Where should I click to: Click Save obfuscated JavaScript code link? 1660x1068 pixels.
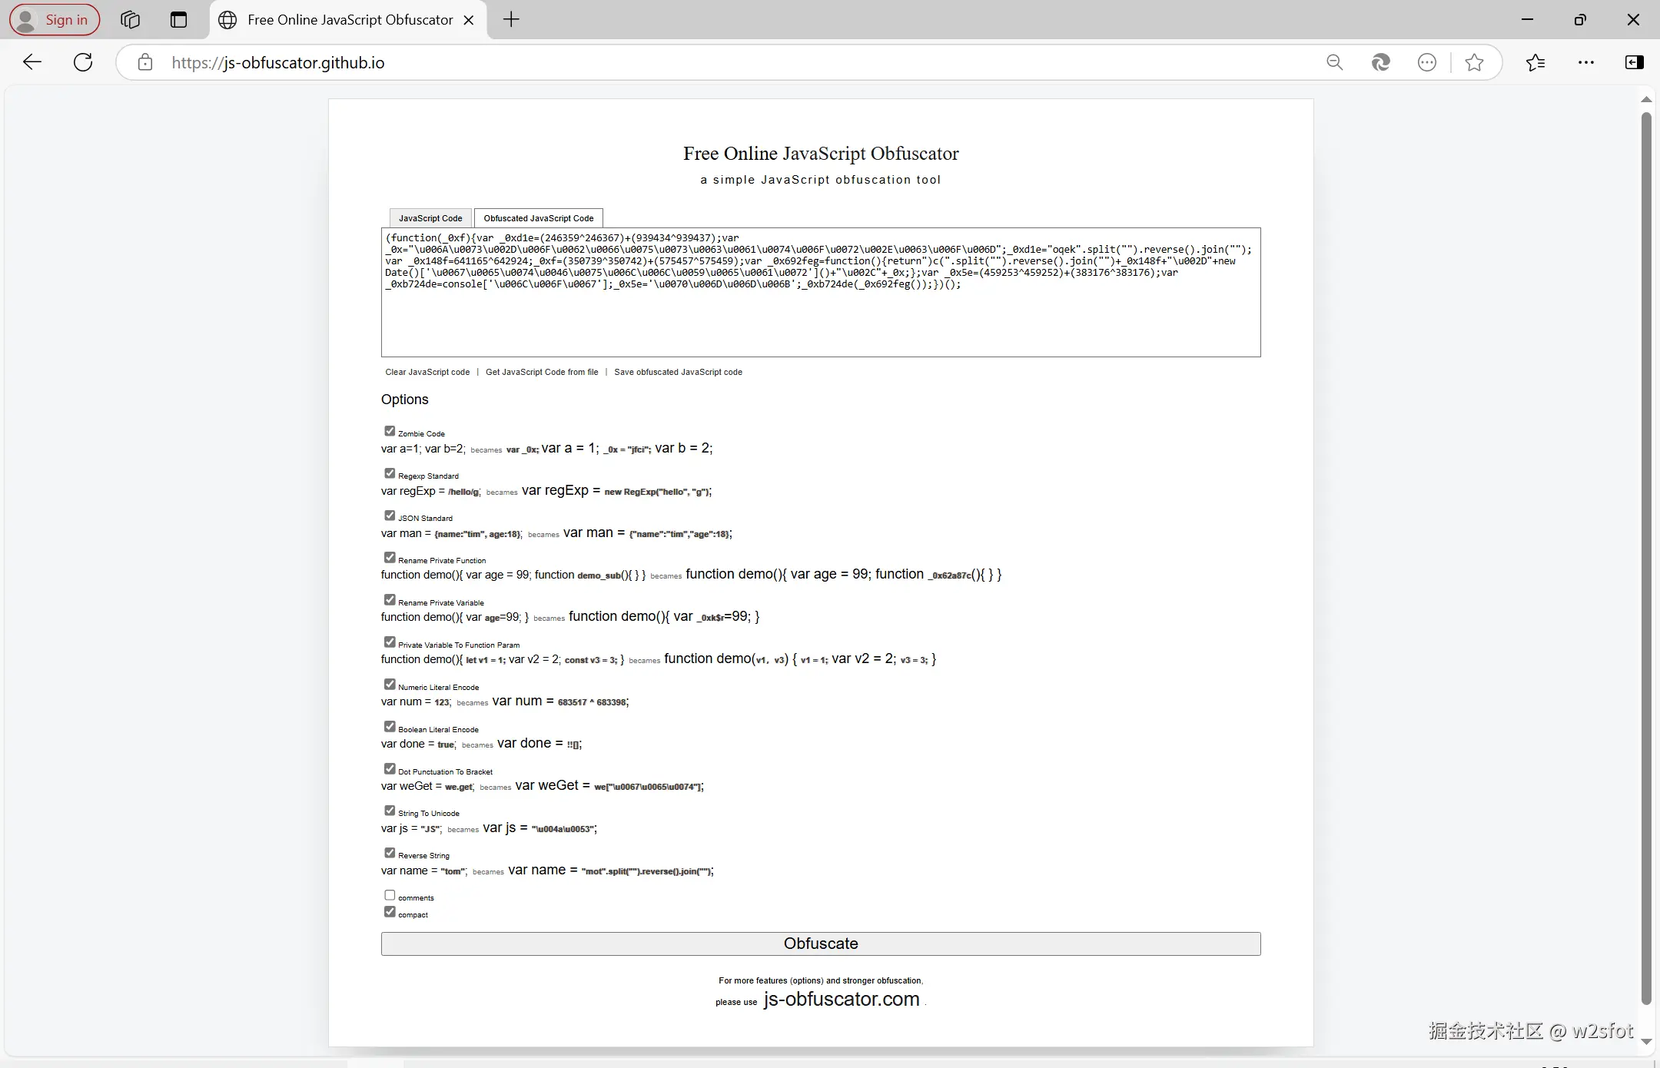678,372
